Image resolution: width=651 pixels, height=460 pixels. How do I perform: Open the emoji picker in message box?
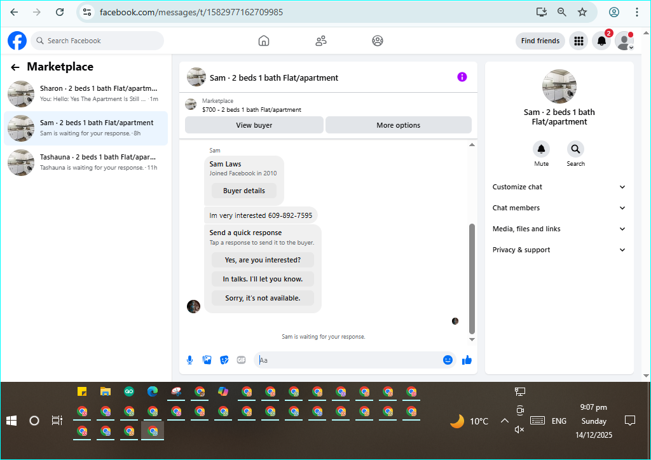coord(448,360)
